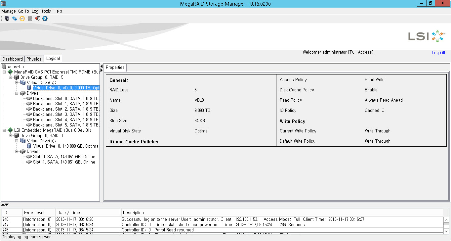Collapse Virtual Drive(s) under RAID 1 group
This screenshot has width=451, height=241.
click(17, 141)
